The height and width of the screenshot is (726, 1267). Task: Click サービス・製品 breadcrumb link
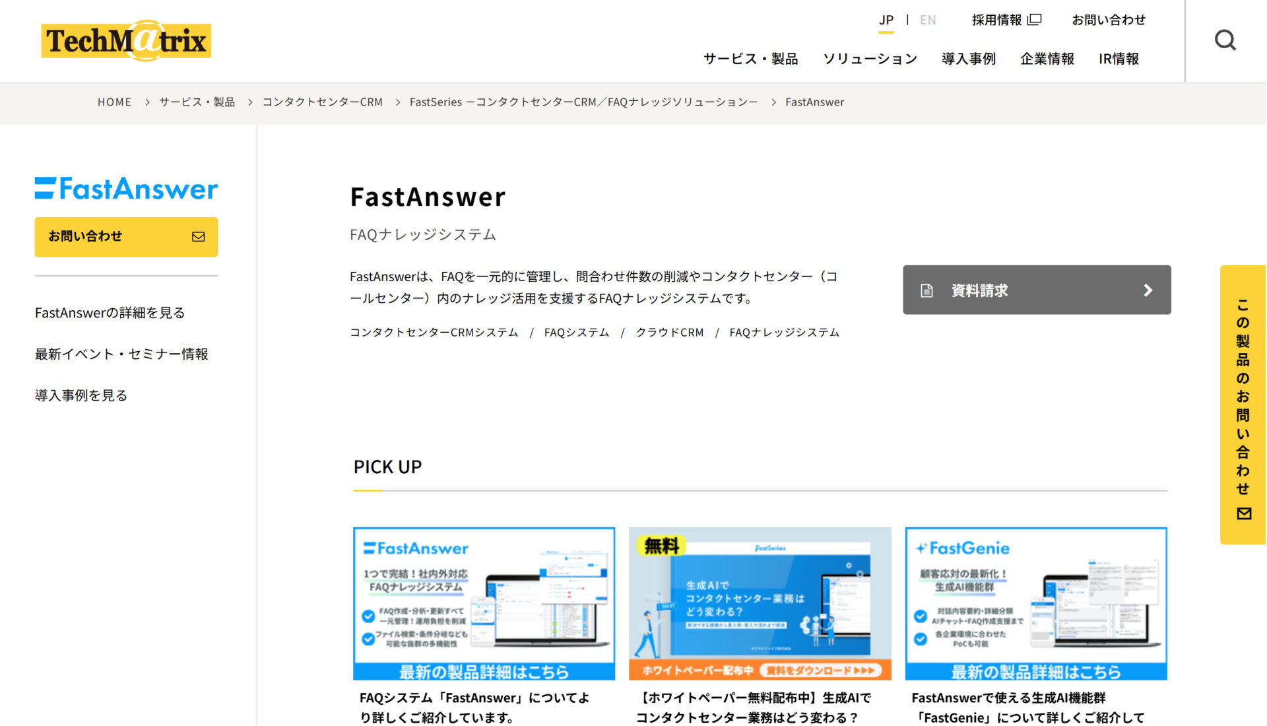pyautogui.click(x=197, y=102)
